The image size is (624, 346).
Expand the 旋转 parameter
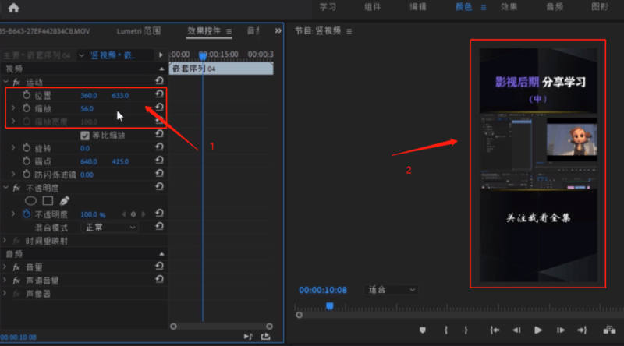coord(13,148)
